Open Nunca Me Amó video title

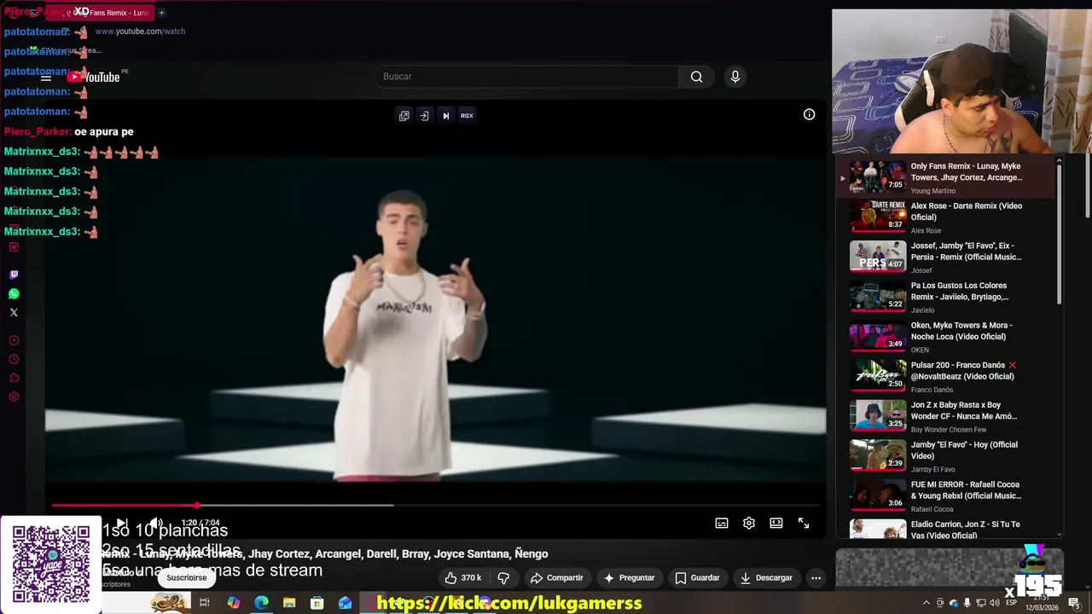(964, 411)
